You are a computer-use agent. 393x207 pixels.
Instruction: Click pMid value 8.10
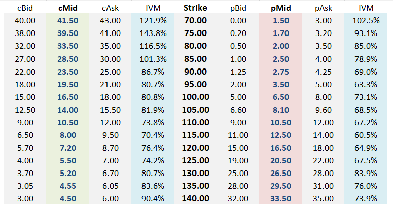pos(281,110)
